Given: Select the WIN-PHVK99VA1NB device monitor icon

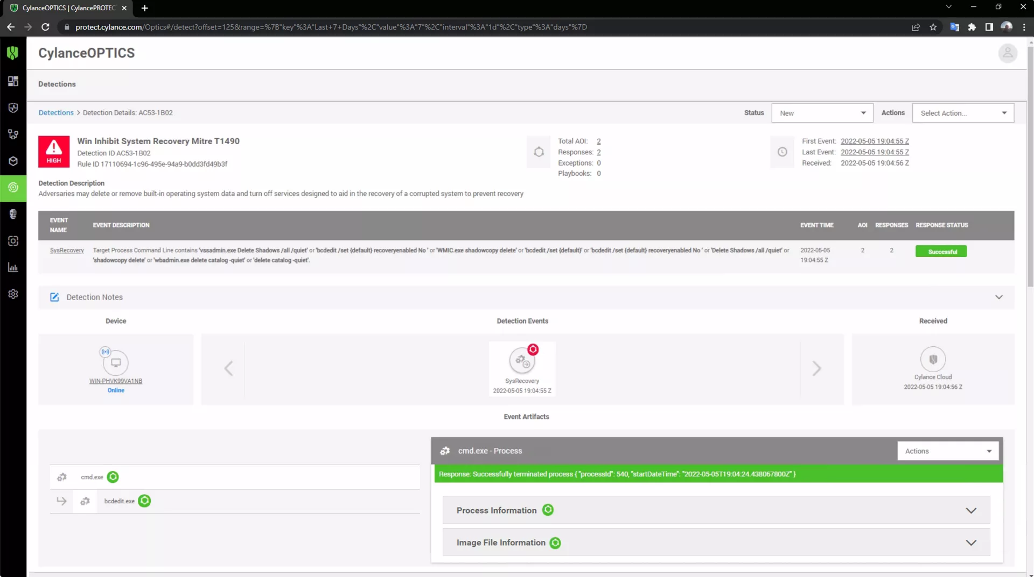Looking at the screenshot, I should click(116, 362).
